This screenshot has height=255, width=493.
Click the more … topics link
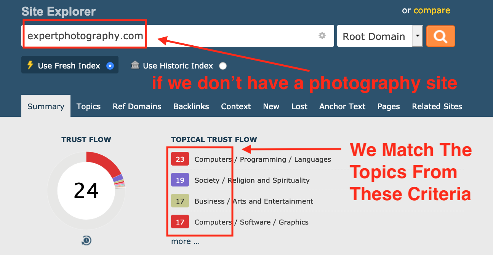185,241
